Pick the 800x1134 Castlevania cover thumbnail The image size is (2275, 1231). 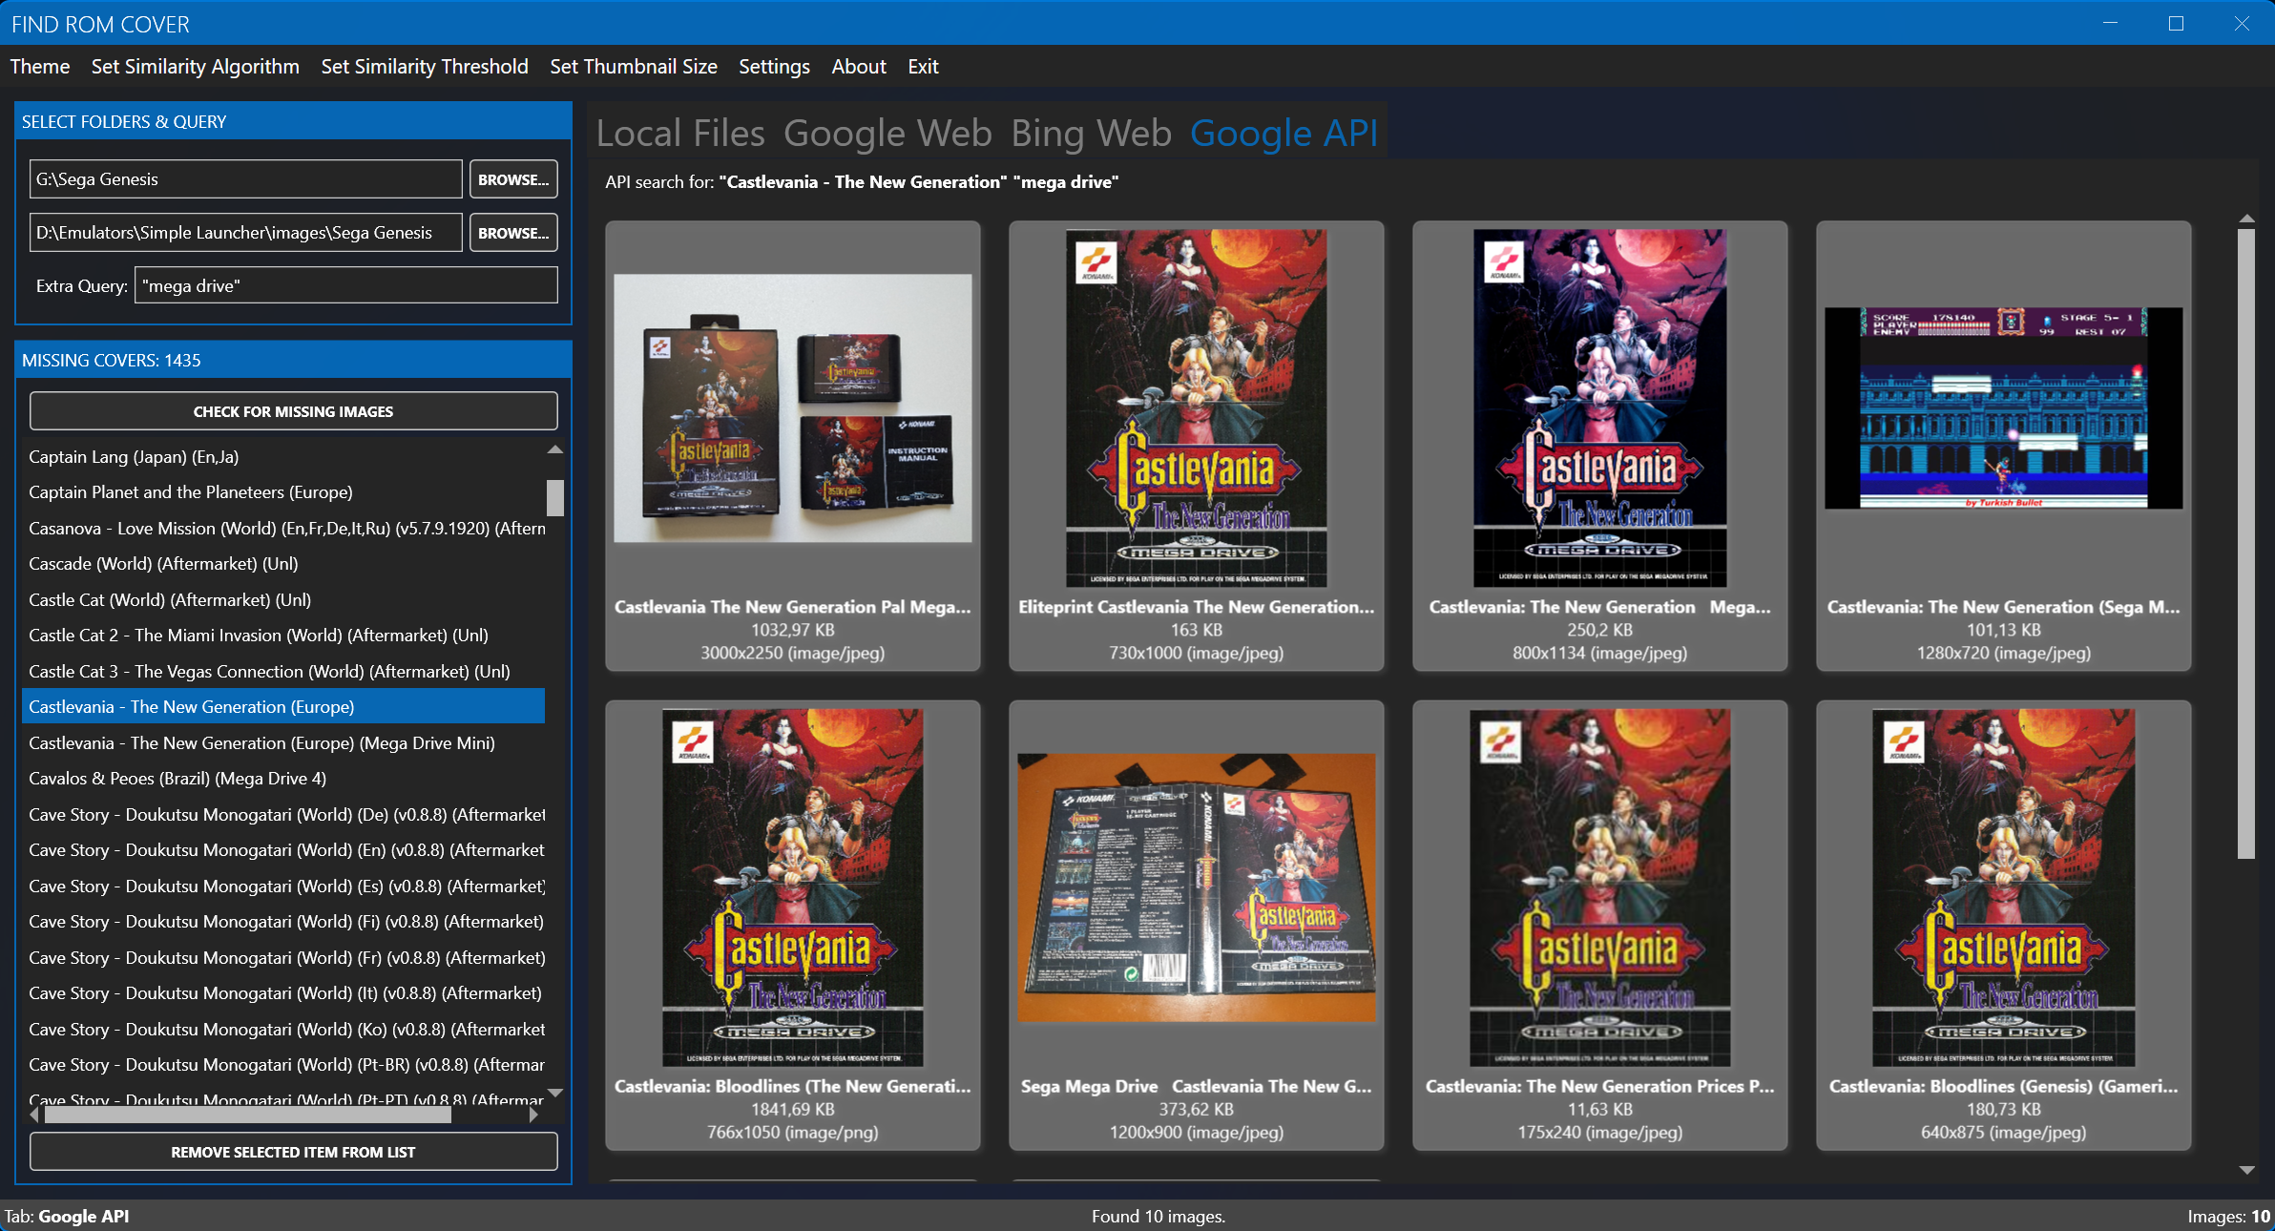[x=1600, y=447]
